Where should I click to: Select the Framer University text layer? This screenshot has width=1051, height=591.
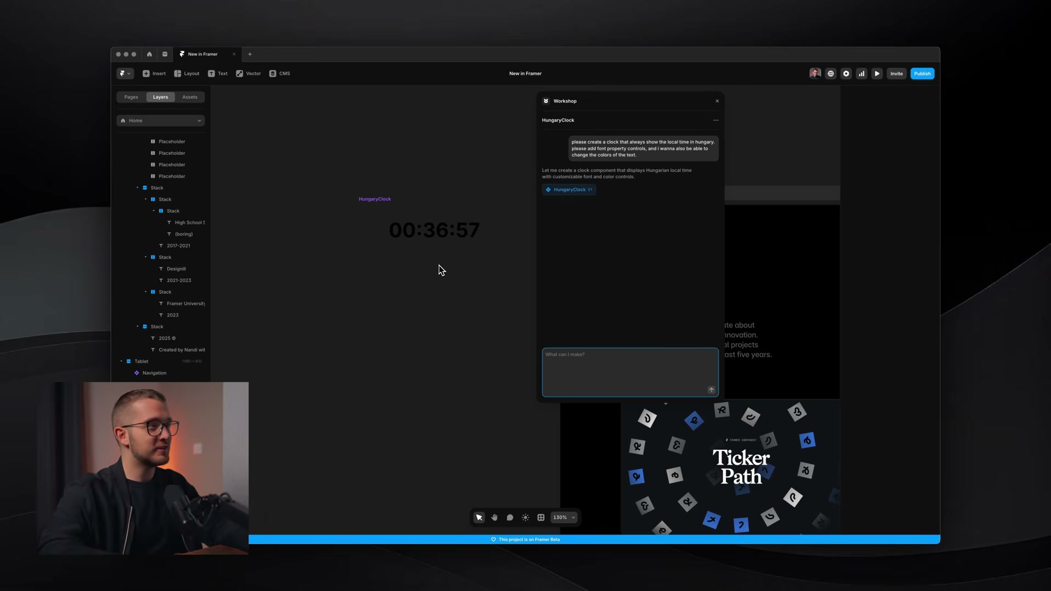pyautogui.click(x=186, y=304)
